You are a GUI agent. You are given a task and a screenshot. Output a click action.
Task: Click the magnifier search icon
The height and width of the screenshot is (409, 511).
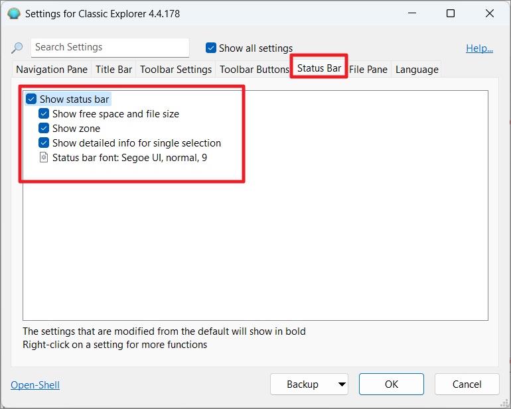(x=17, y=48)
